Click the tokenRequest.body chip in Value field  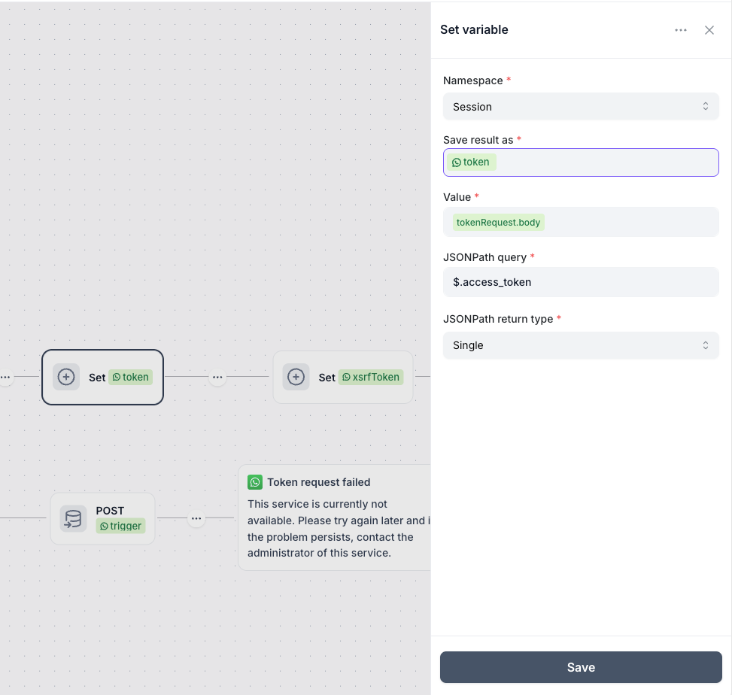point(498,222)
